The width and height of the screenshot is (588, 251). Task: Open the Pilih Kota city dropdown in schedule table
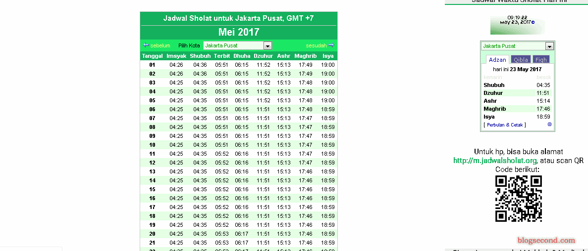tap(237, 45)
